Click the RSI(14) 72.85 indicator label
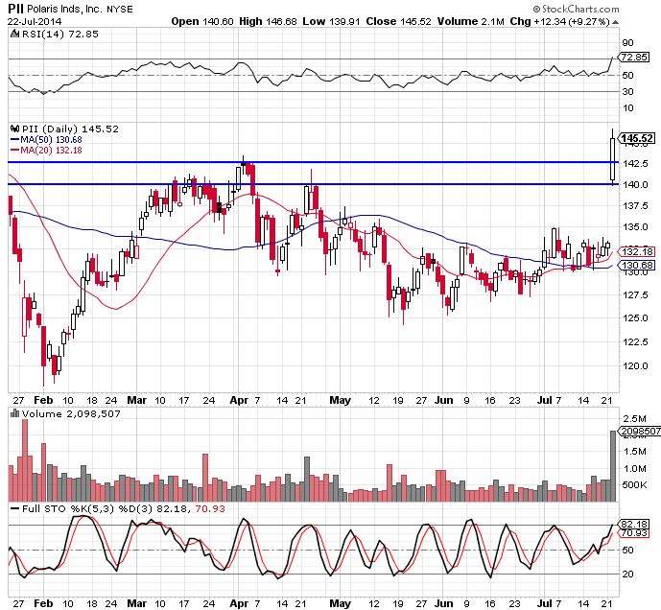 (x=60, y=35)
